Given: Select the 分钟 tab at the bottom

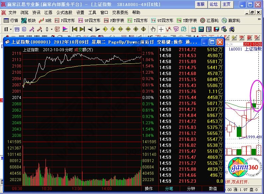Looking at the screenshot, I should (x=191, y=189).
